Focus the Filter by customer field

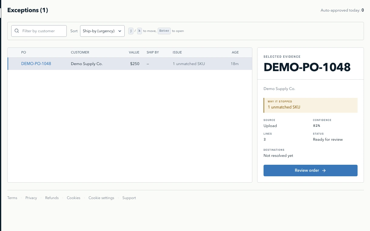point(39,31)
